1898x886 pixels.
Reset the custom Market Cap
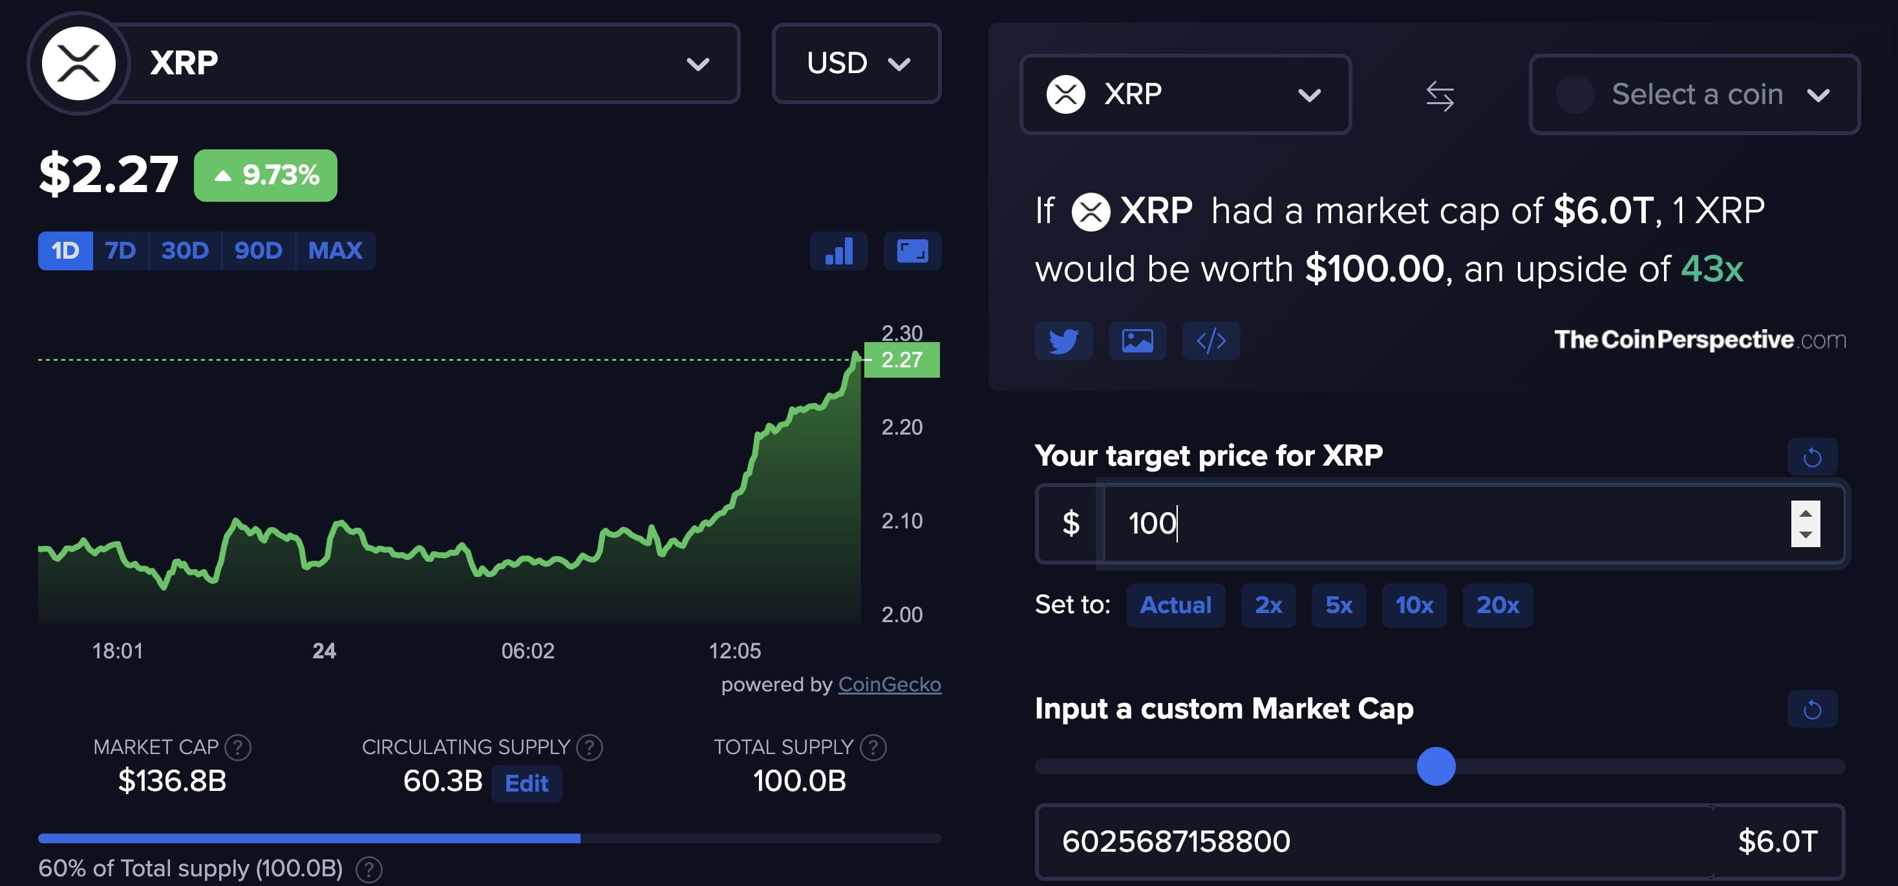[1812, 709]
